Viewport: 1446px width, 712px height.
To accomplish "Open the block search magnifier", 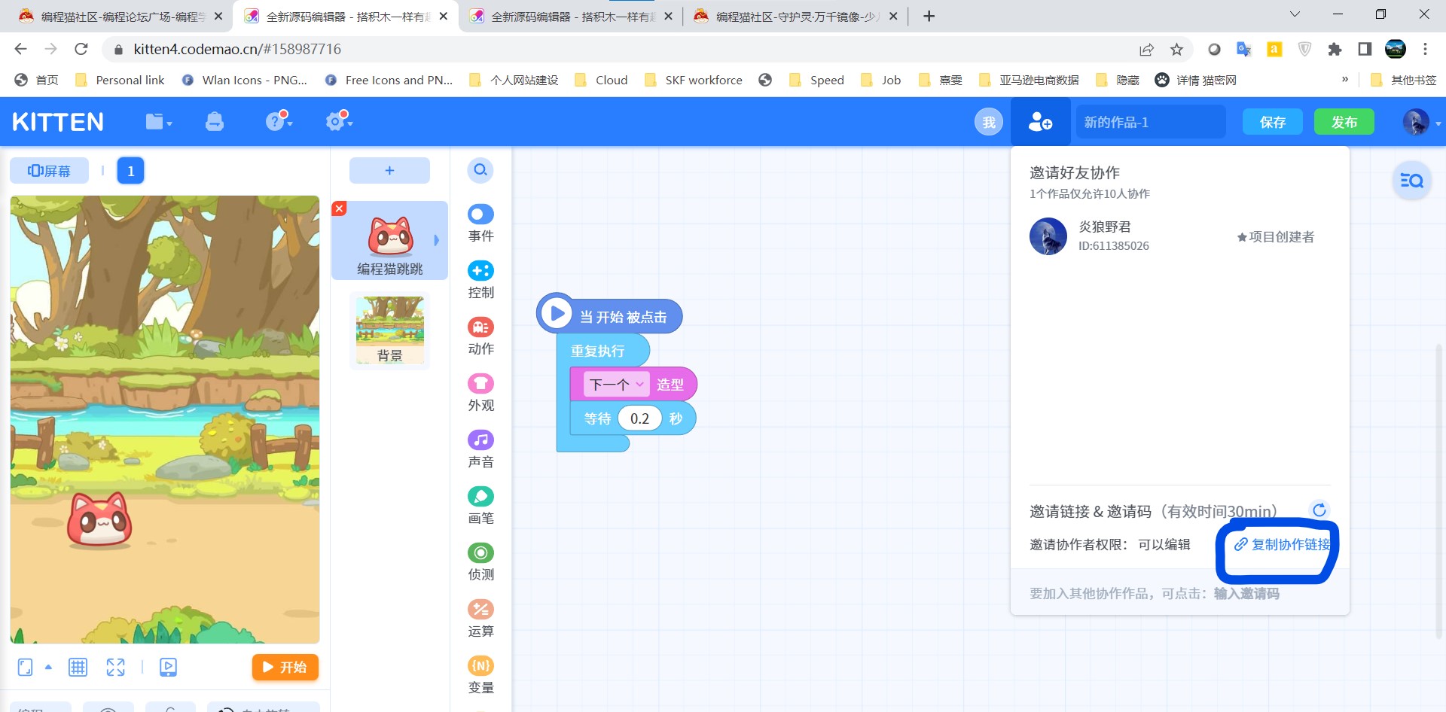I will (480, 170).
